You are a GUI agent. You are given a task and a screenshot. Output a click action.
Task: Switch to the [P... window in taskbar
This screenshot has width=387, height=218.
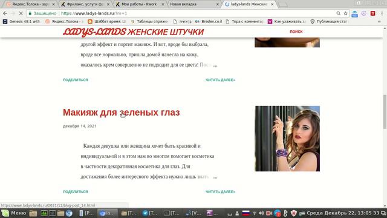(86, 213)
